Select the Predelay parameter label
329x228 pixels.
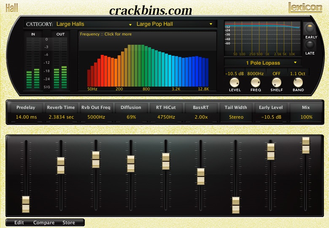[x=26, y=108]
